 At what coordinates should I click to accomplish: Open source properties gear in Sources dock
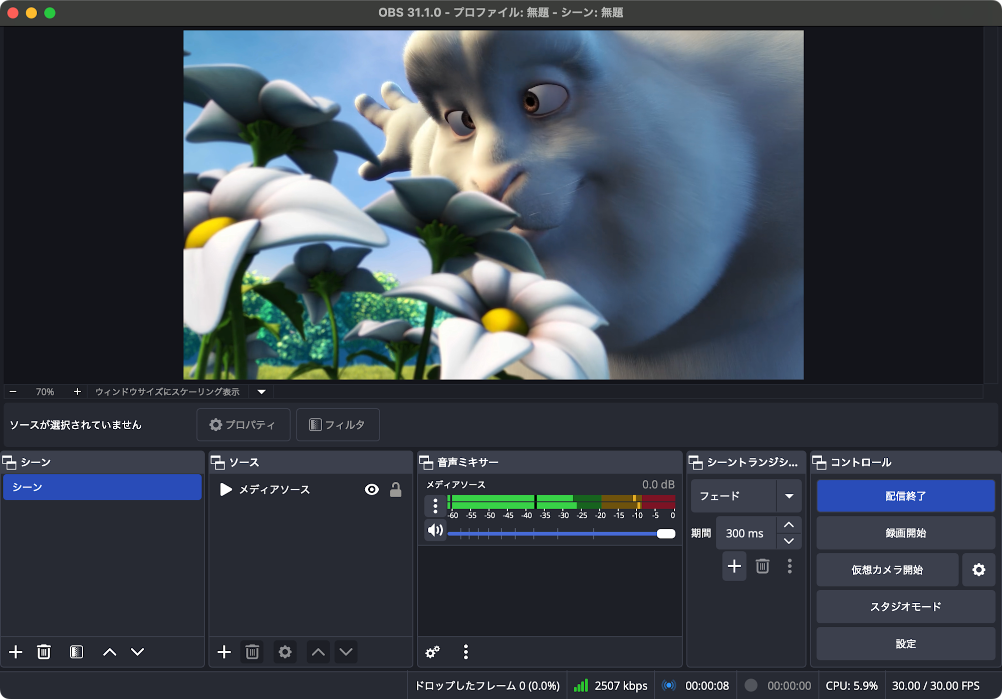coord(285,652)
